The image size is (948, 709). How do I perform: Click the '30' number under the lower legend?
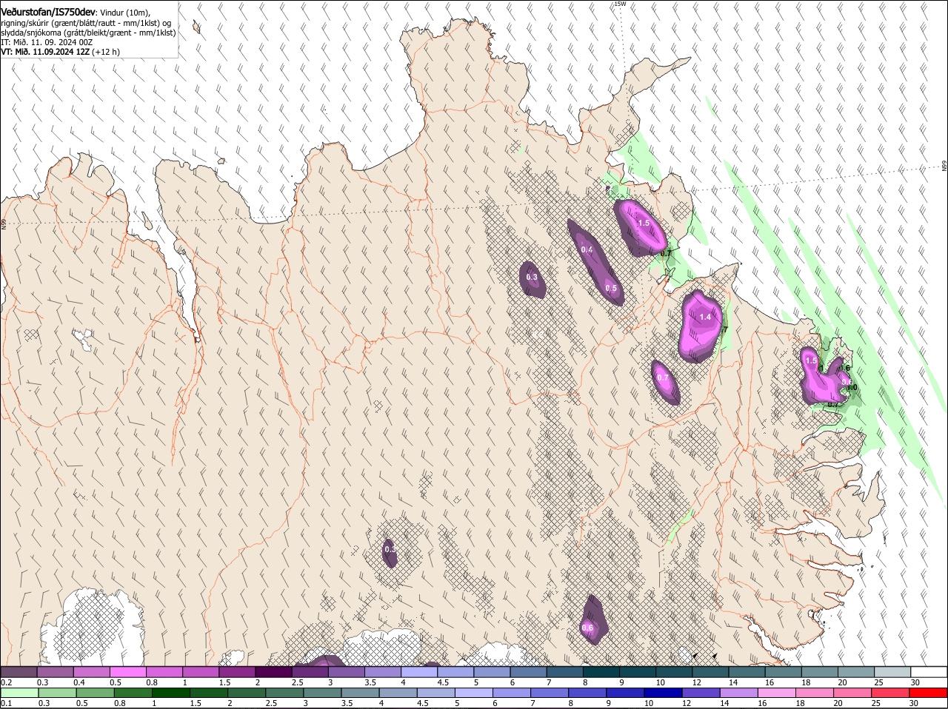click(914, 703)
